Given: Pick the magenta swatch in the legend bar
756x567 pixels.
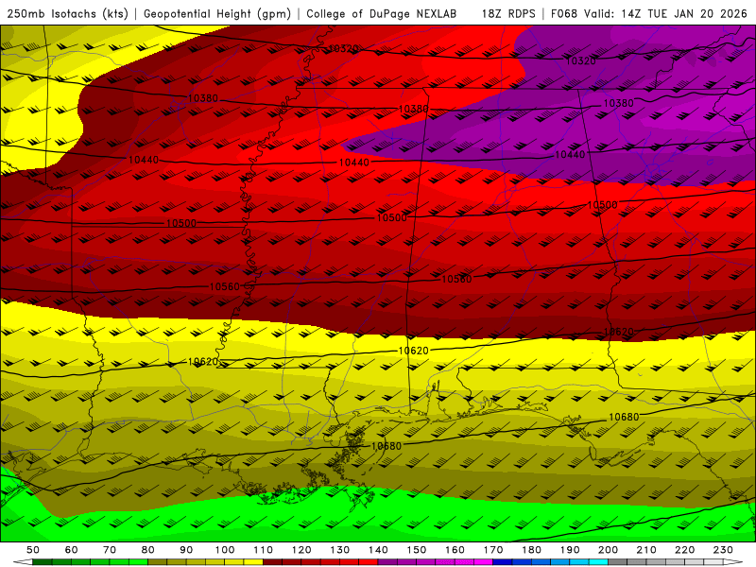Looking at the screenshot, I should coord(483,562).
